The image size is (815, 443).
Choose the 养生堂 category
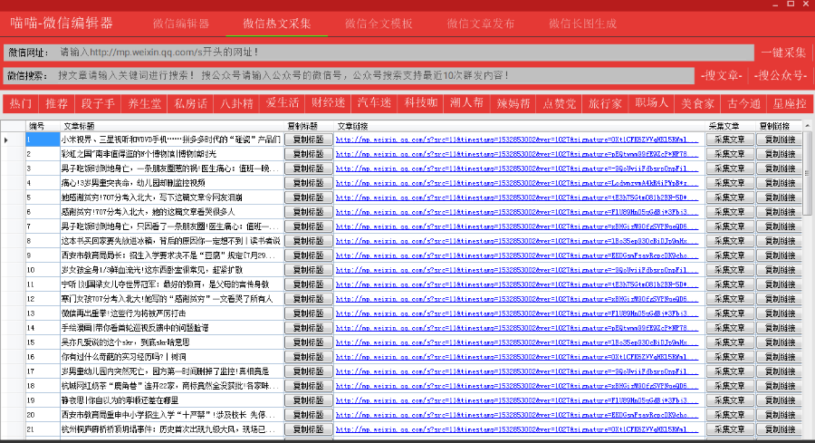click(x=145, y=103)
